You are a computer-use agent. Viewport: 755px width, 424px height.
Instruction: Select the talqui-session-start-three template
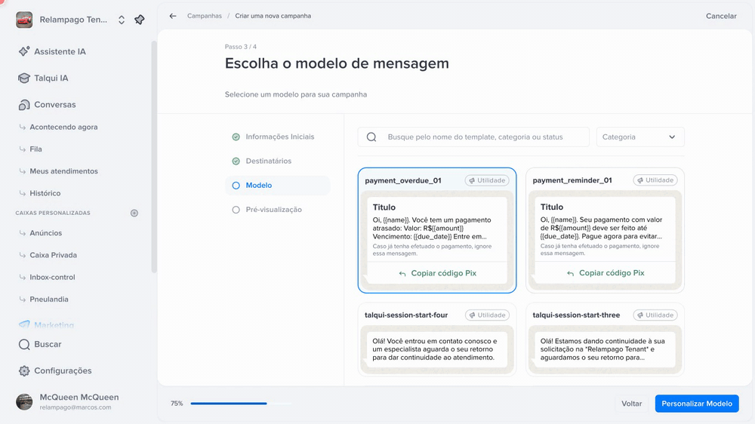pyautogui.click(x=605, y=340)
